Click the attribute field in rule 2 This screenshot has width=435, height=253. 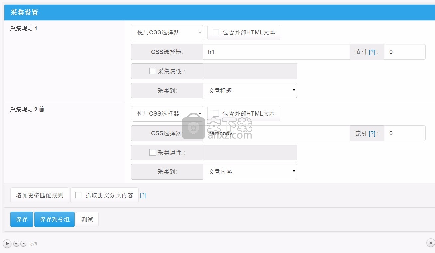250,153
